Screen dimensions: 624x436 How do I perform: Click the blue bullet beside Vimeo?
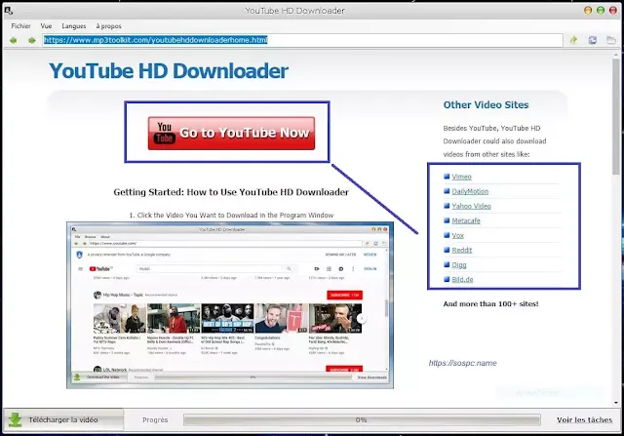point(447,177)
